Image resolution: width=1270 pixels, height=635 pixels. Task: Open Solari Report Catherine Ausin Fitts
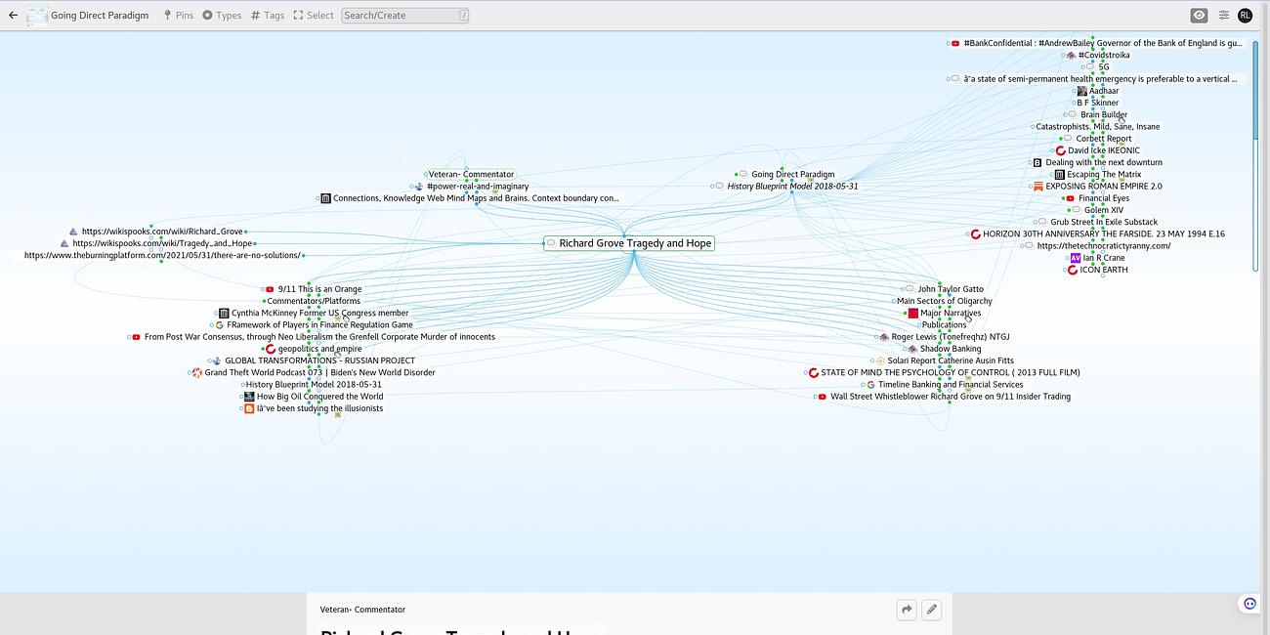[951, 360]
